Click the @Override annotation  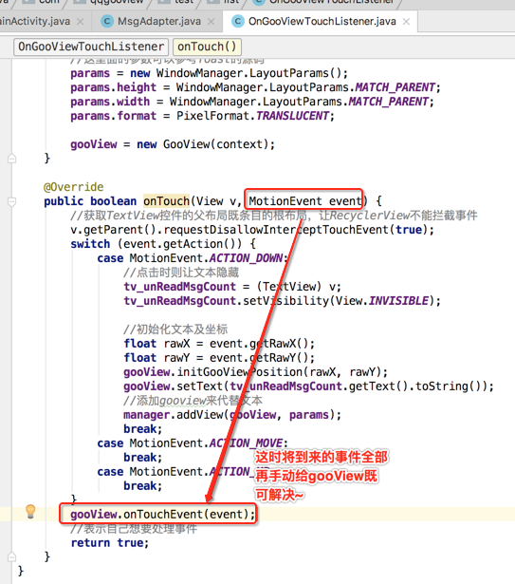point(74,187)
